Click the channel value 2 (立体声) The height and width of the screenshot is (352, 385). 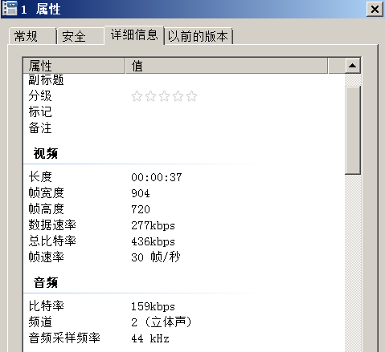[162, 322]
